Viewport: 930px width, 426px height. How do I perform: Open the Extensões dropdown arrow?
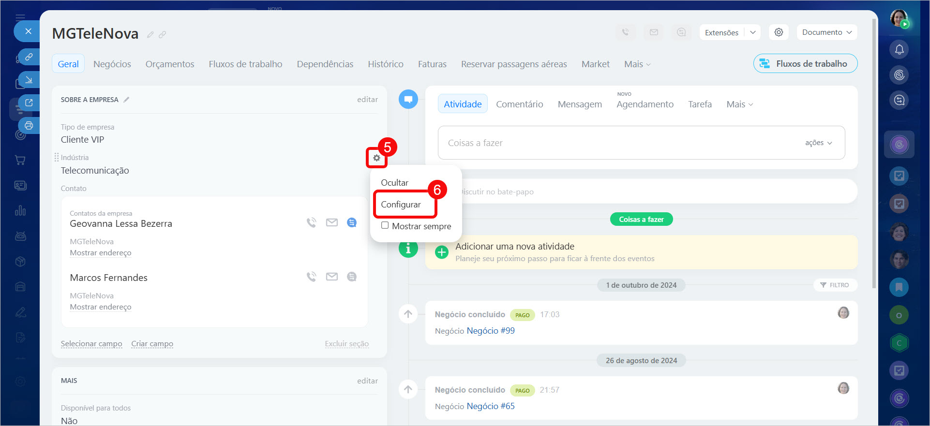click(x=752, y=32)
